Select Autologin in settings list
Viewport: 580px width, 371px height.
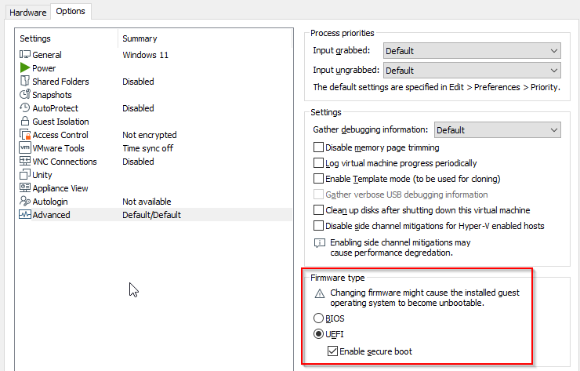50,202
